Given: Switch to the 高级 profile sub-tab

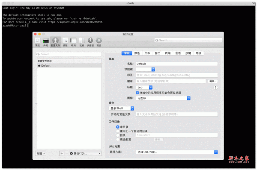Looking at the screenshot, I should tap(198, 53).
